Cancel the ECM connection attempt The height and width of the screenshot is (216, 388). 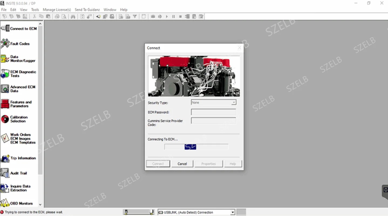(x=182, y=164)
